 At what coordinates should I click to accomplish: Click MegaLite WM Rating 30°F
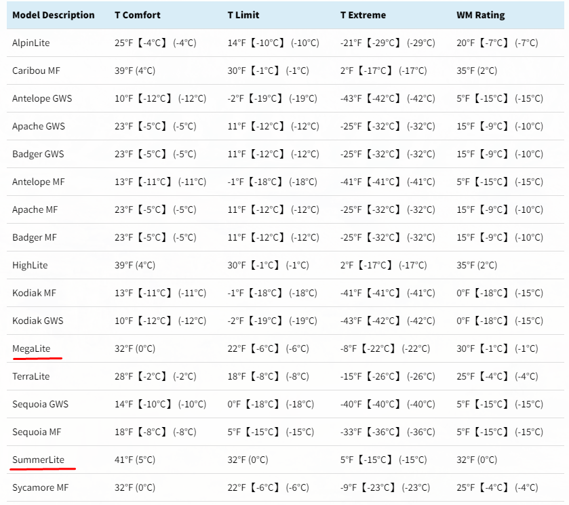tap(466, 348)
